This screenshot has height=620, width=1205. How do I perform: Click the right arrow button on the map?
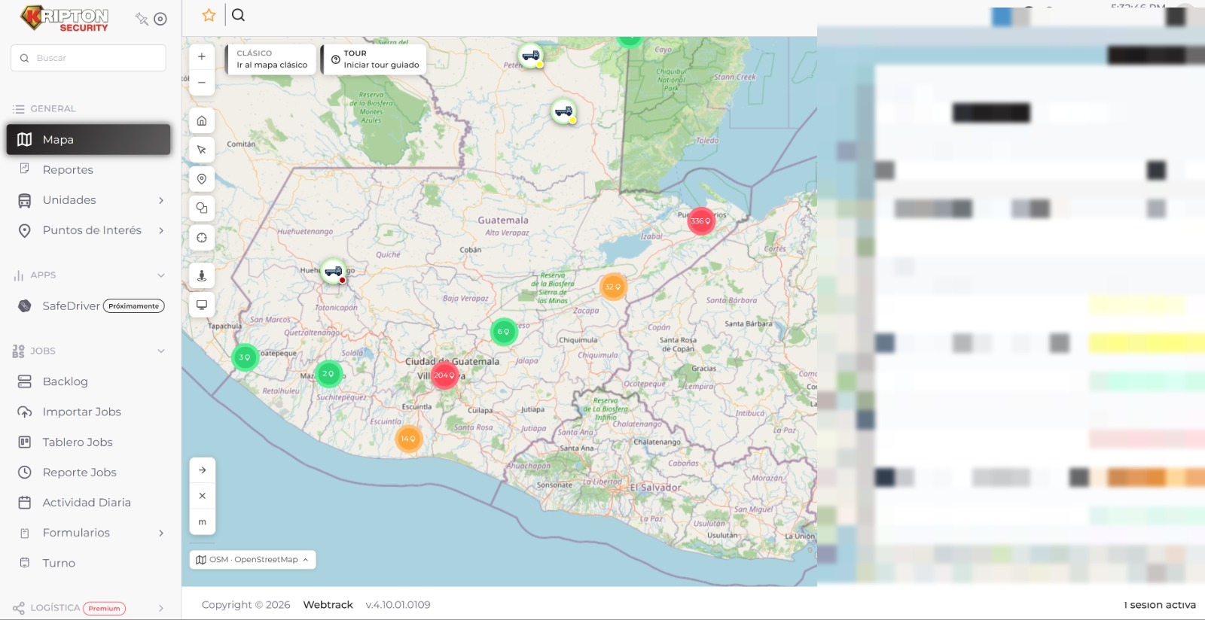(203, 470)
